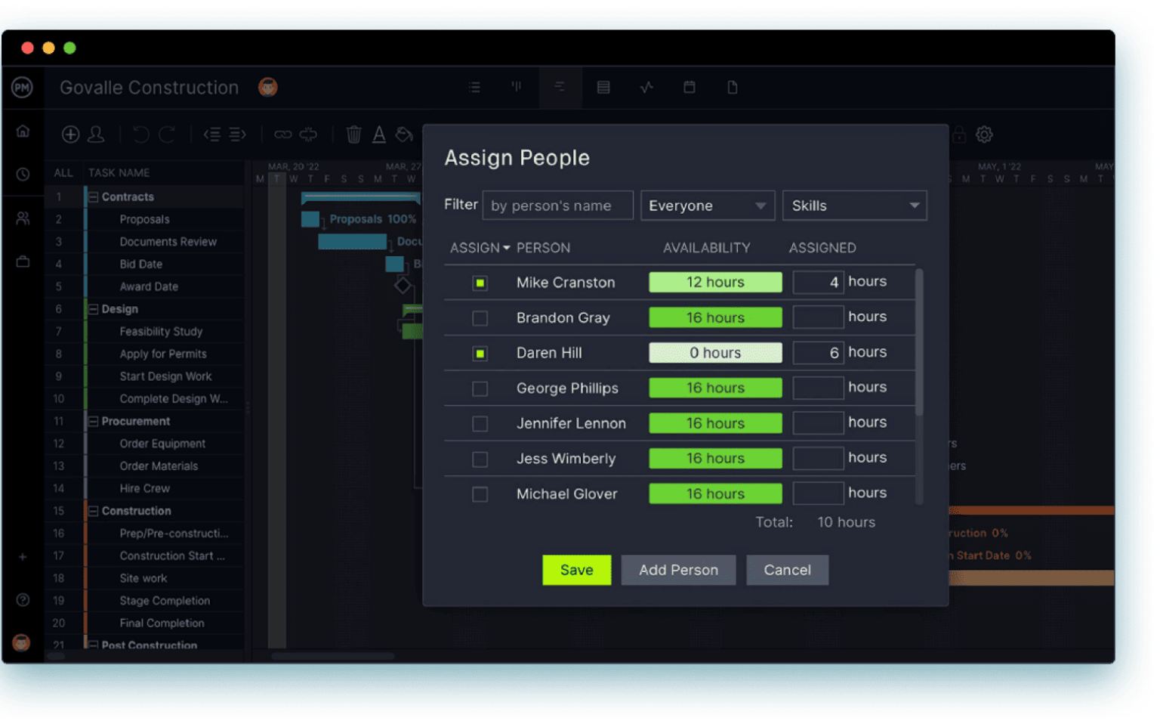Screen dimensions: 1160x724
Task: Select the delete task trash icon
Action: coord(353,135)
